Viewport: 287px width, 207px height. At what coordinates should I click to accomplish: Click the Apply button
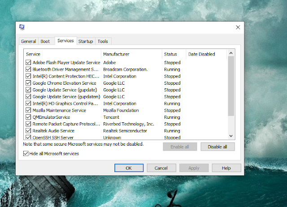tap(194, 168)
